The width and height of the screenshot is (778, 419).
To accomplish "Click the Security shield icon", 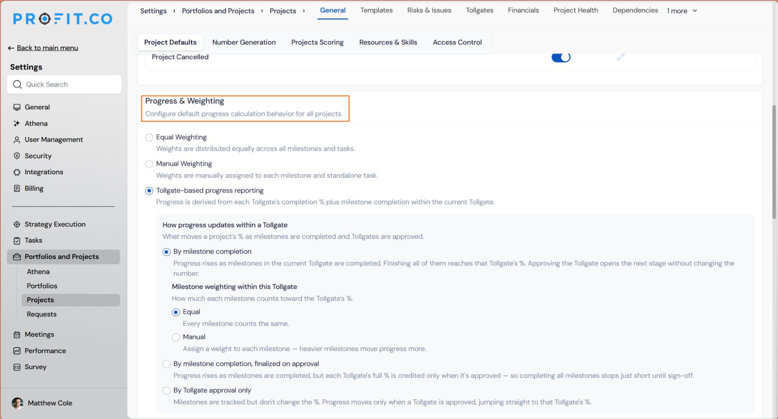I will coord(17,156).
